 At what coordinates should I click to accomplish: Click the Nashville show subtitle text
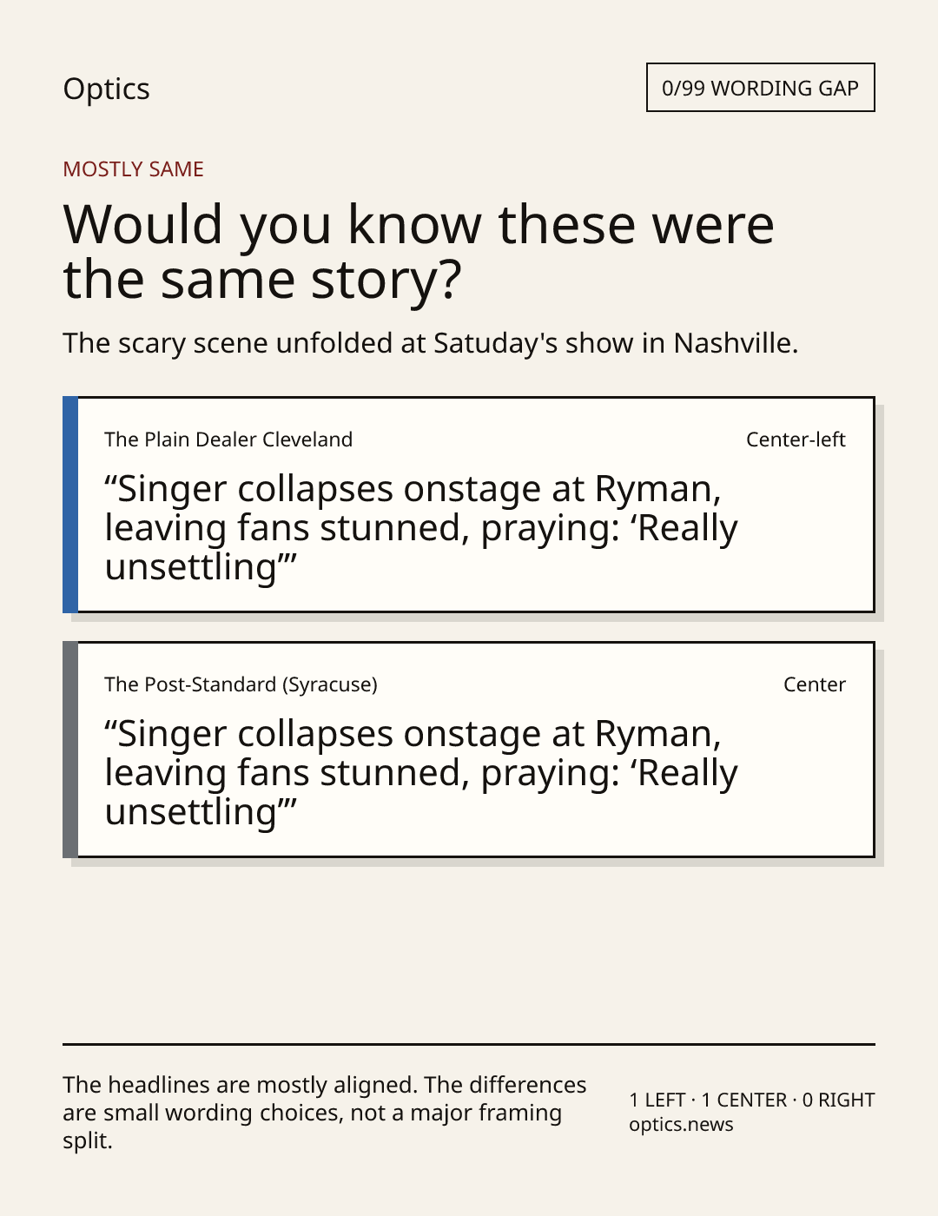tap(430, 343)
